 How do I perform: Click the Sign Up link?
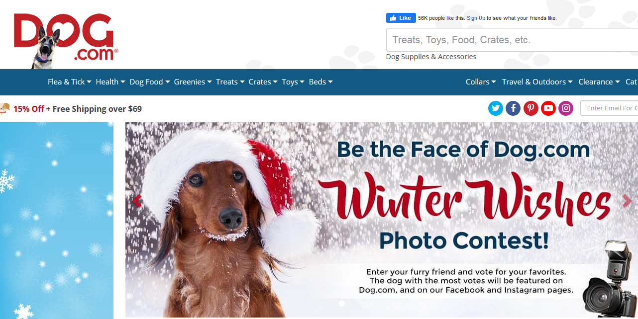coord(476,18)
